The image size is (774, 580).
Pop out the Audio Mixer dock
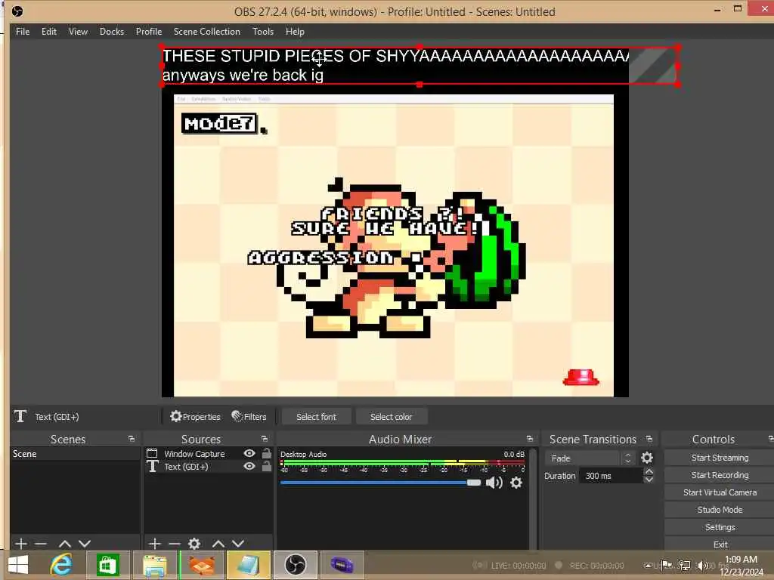click(530, 439)
